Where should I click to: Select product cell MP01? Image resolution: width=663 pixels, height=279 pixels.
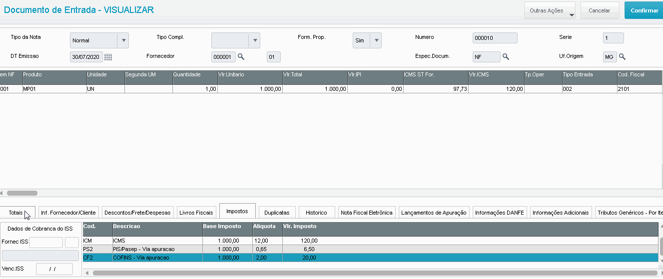click(x=54, y=89)
